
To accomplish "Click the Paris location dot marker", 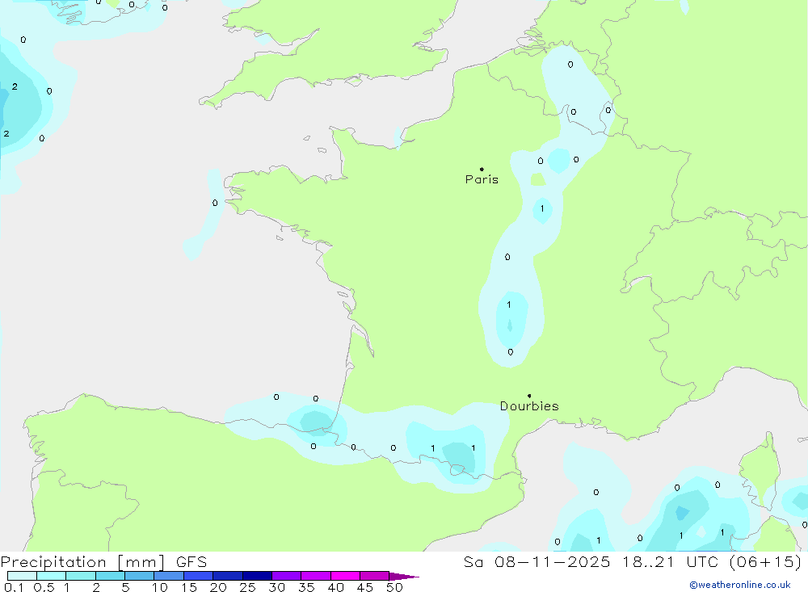I will (482, 169).
